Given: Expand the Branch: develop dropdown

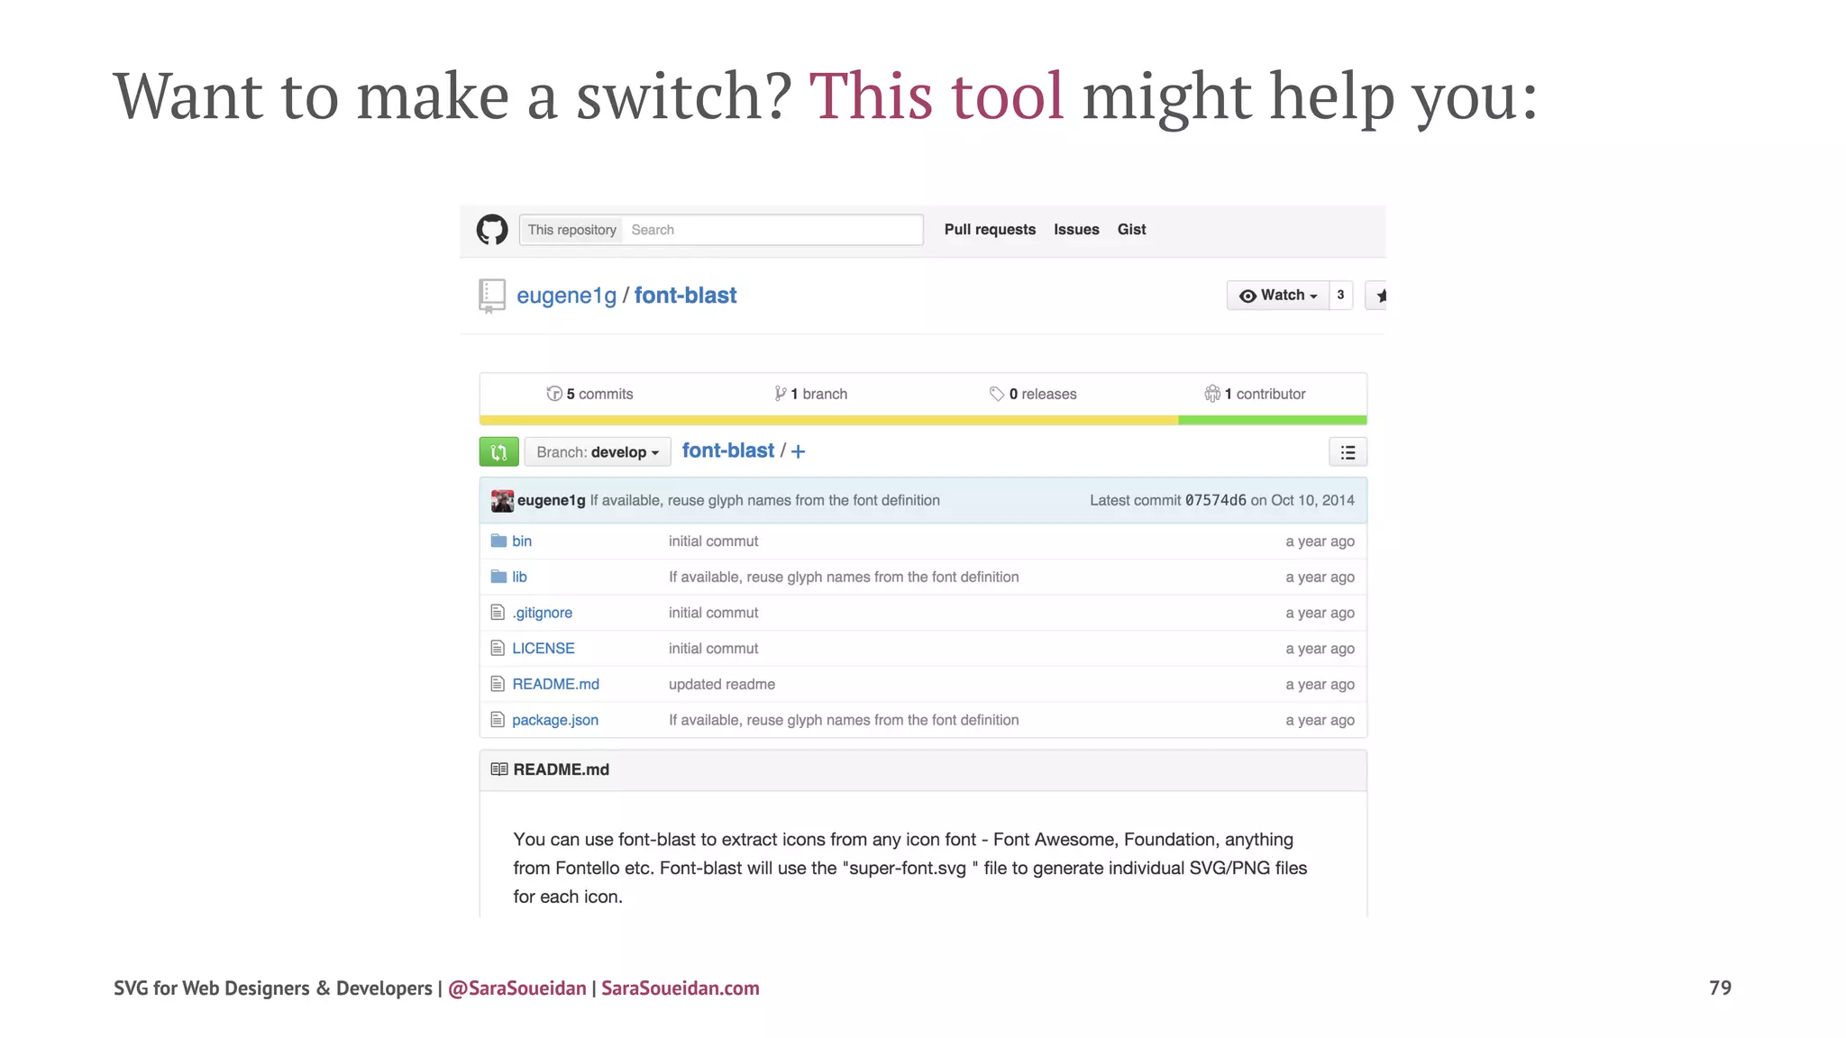Looking at the screenshot, I should pos(598,451).
